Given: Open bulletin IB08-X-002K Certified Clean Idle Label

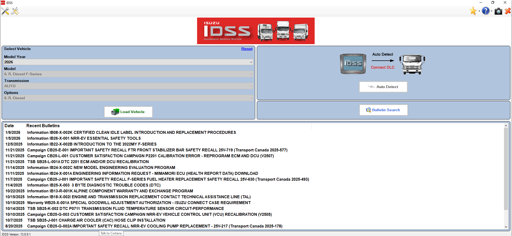Looking at the screenshot, I should coord(131,133).
